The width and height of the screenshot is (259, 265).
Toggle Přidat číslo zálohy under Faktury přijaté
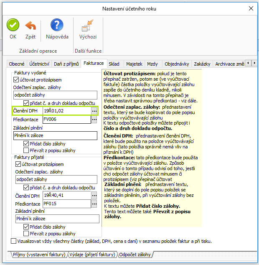pos(26,227)
